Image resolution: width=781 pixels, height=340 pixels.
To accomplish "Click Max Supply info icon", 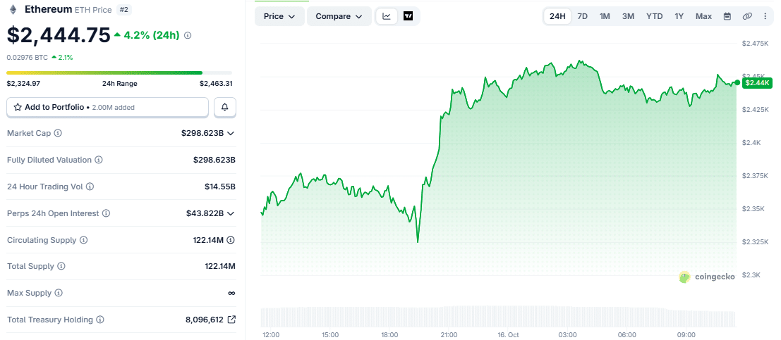I will click(x=59, y=294).
